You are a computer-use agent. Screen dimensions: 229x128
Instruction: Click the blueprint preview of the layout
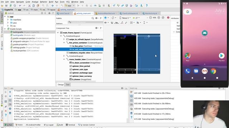149,54
